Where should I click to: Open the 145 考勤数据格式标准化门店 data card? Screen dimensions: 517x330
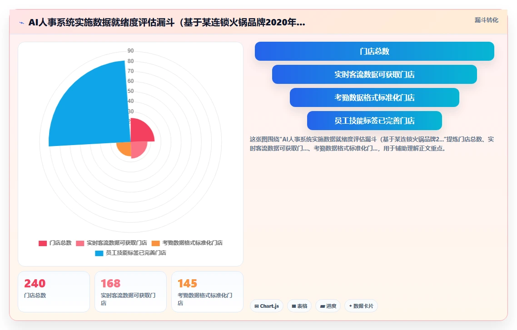[208, 291]
